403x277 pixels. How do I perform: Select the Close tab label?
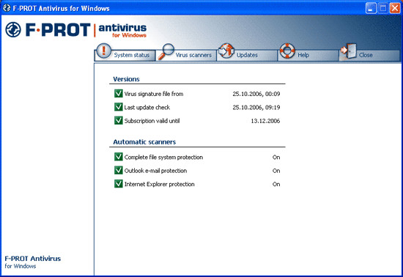[366, 55]
